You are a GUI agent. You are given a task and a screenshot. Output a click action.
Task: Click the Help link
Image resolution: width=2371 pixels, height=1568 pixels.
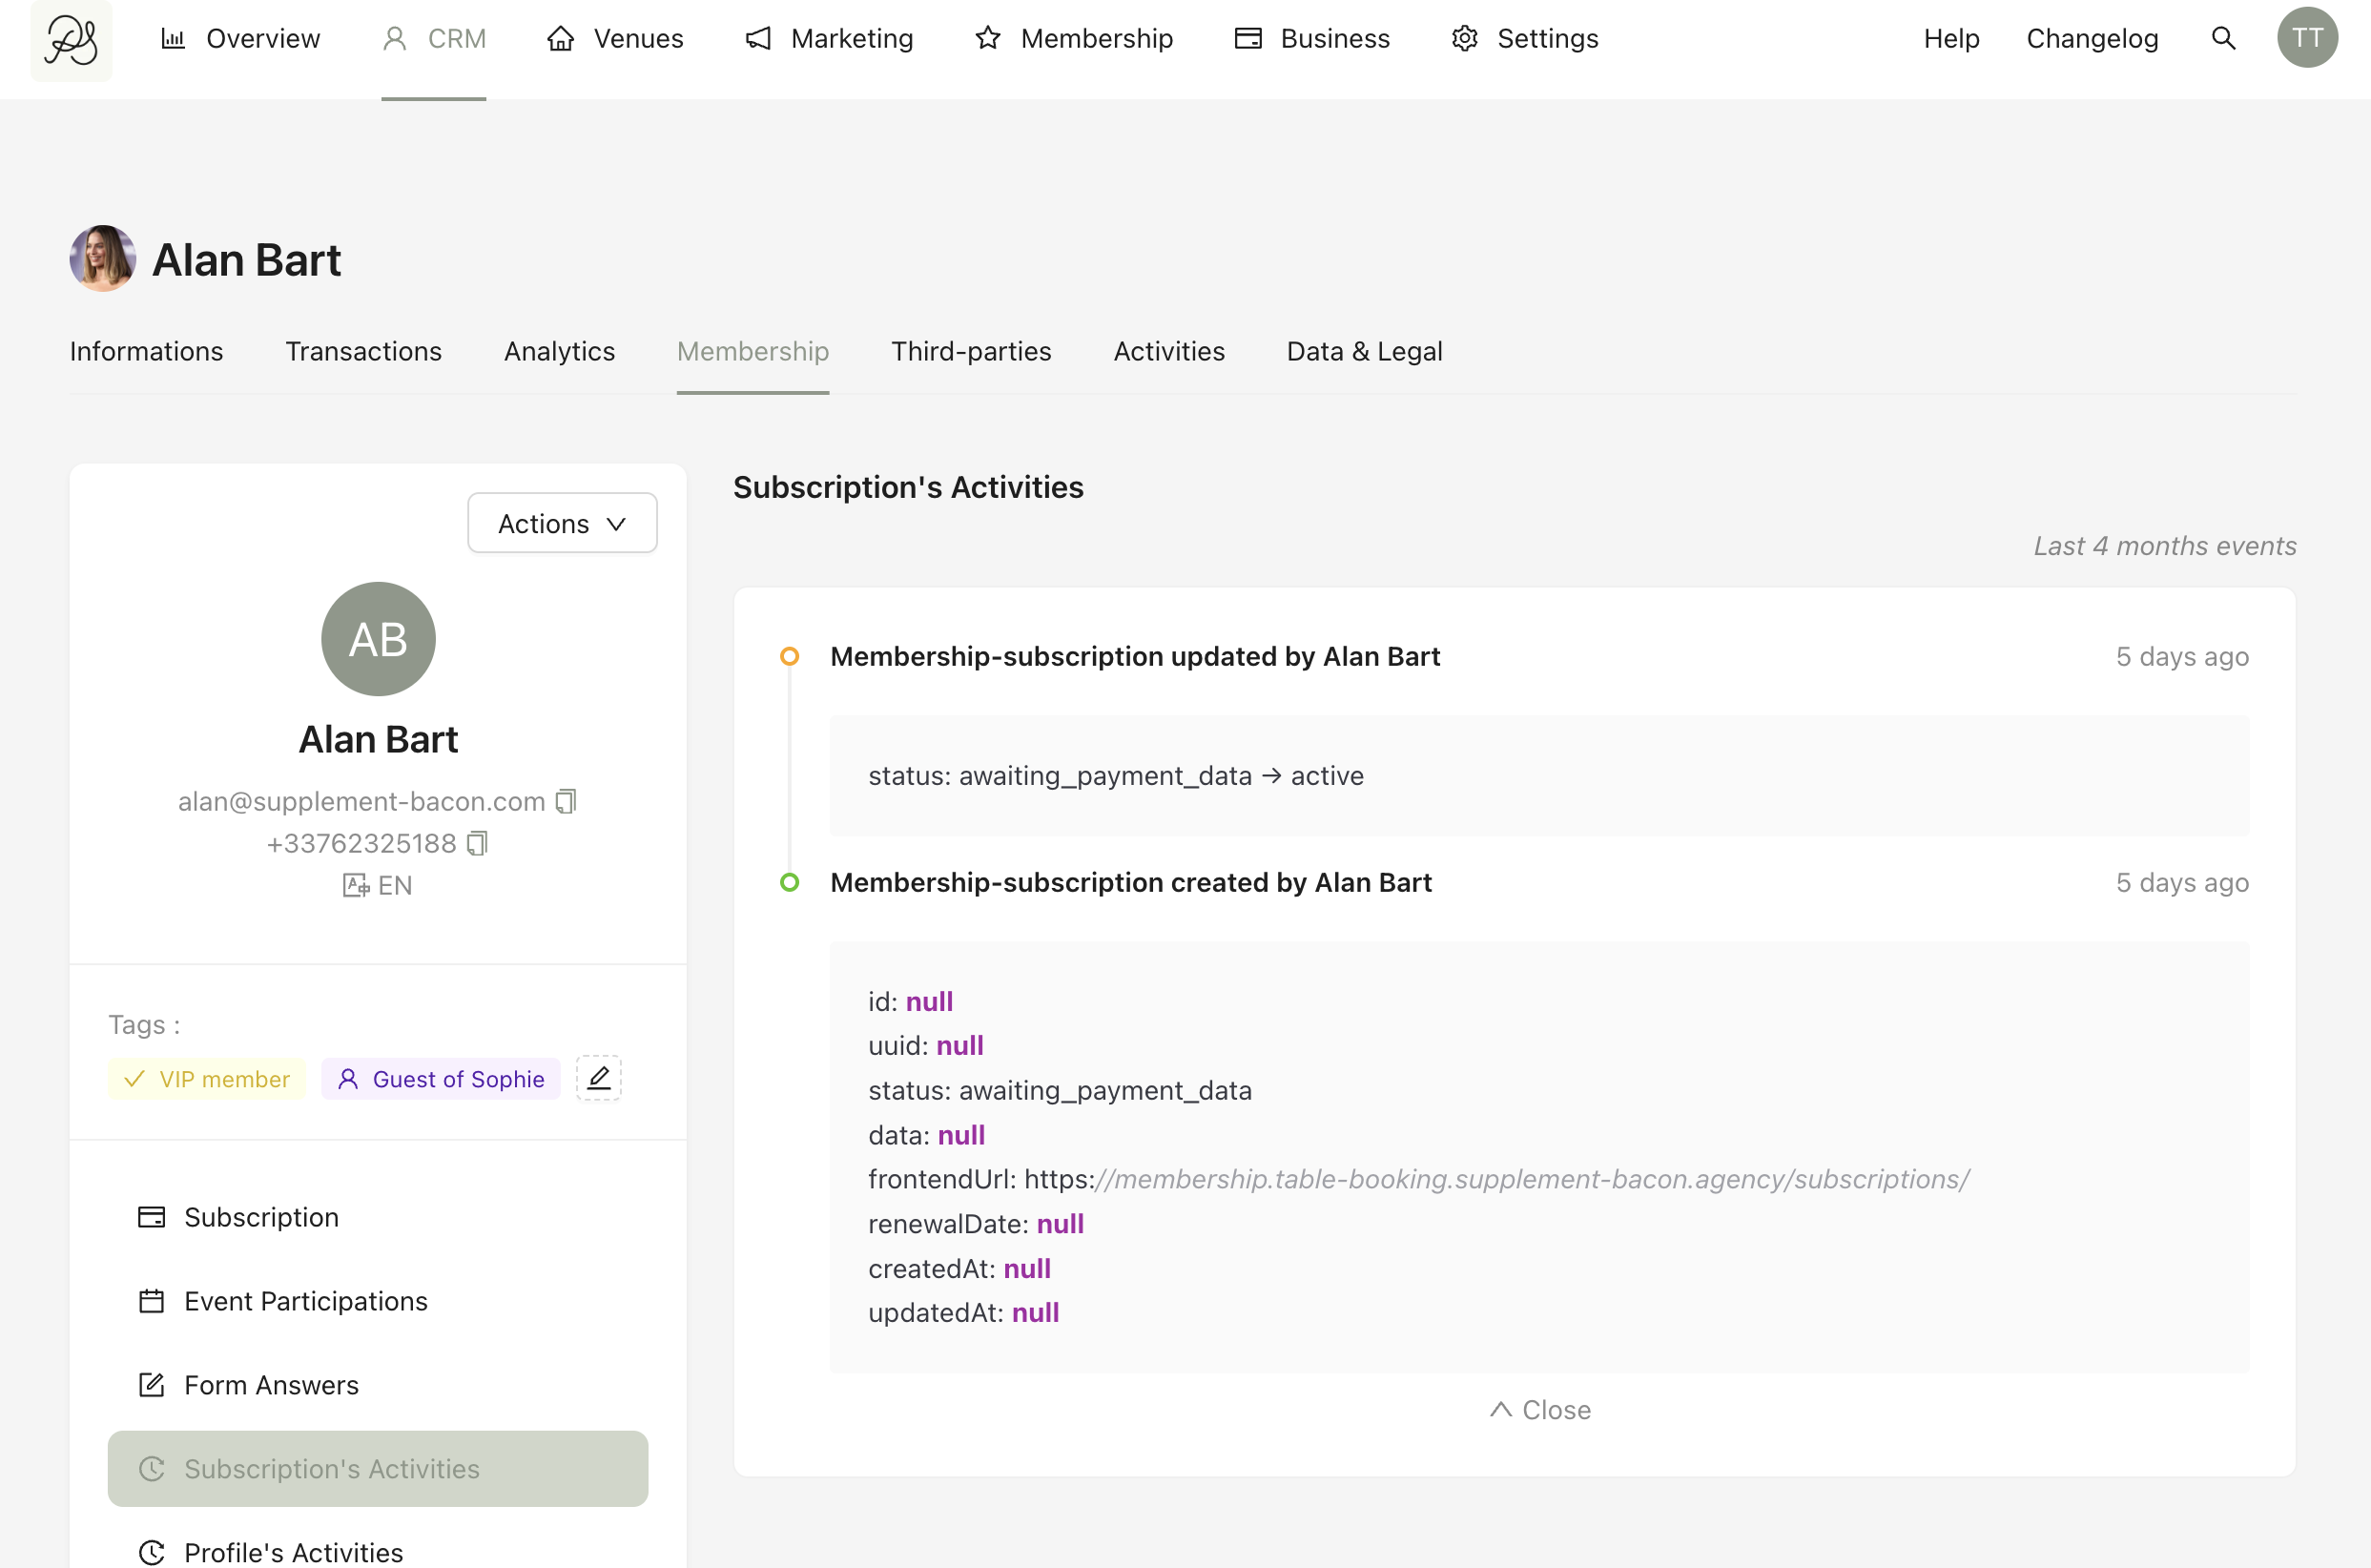click(x=1950, y=38)
